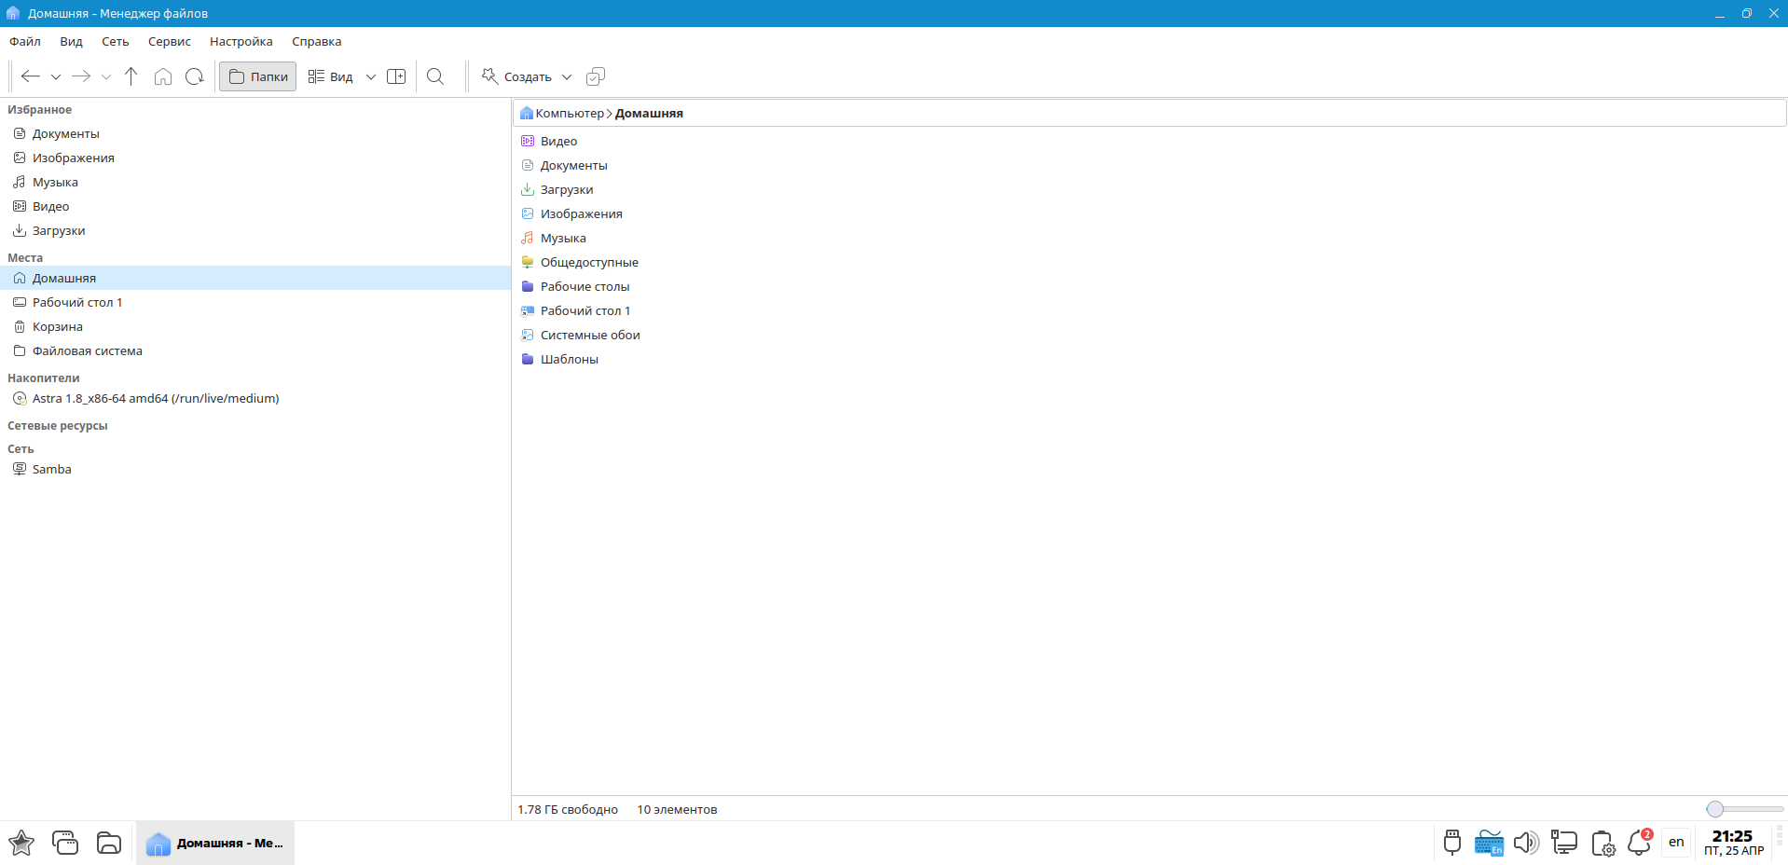Switch keyboard layout indicator en
Image resolution: width=1788 pixels, height=865 pixels.
1676,843
